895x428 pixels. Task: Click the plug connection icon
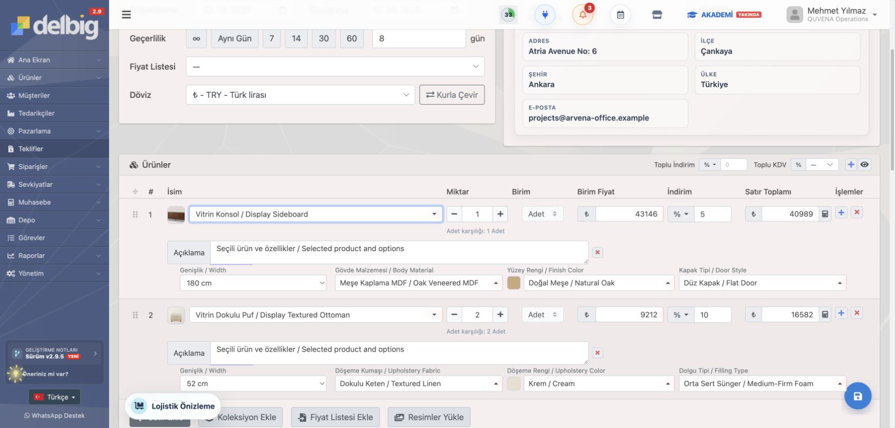coord(545,15)
